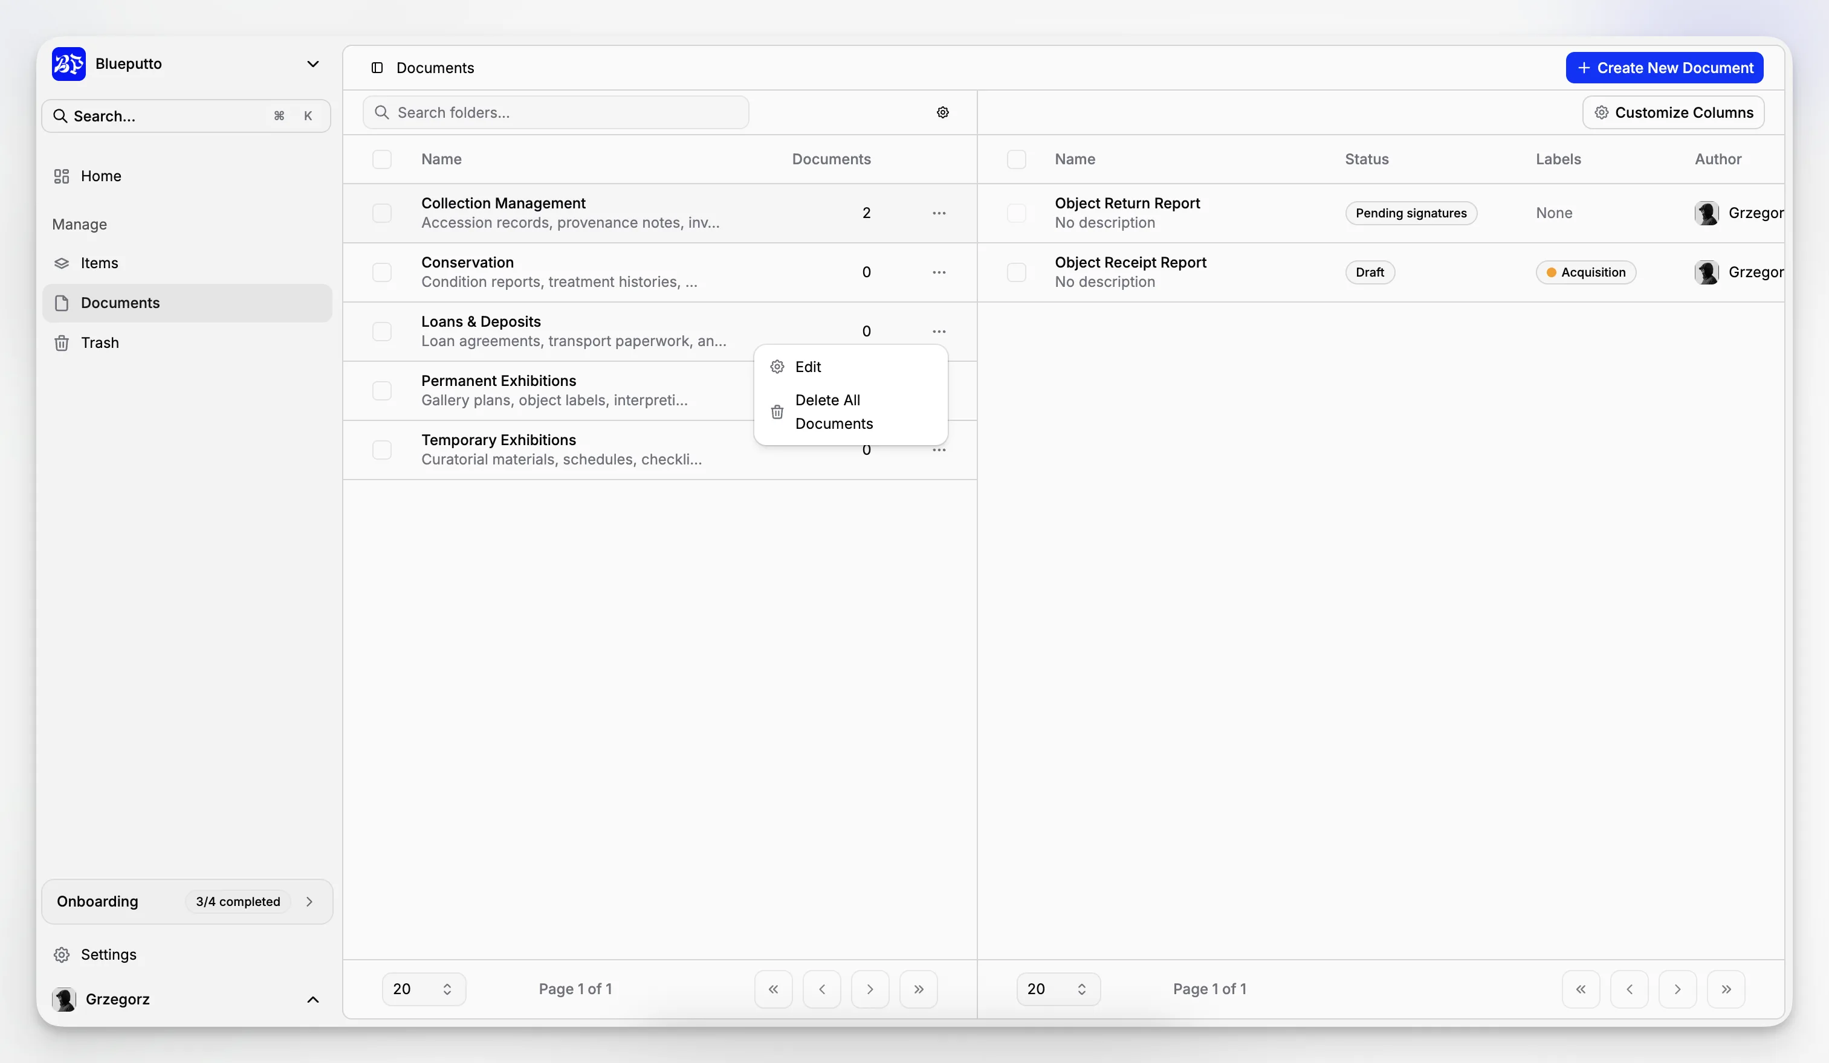Click the Items sidebar item

tap(187, 263)
